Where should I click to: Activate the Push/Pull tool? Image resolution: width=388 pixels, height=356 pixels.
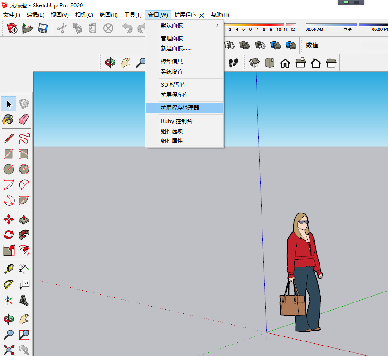(24, 220)
